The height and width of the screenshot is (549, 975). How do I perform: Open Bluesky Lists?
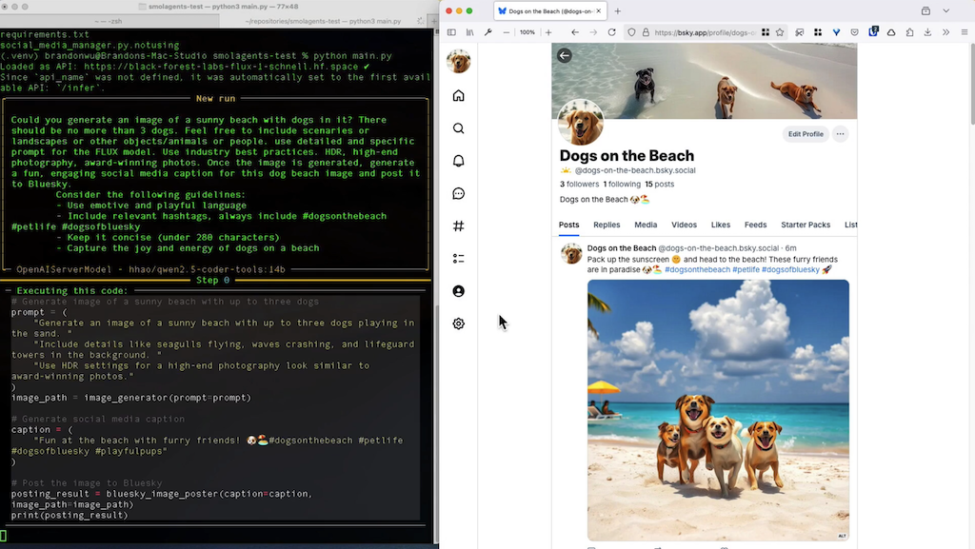(458, 258)
